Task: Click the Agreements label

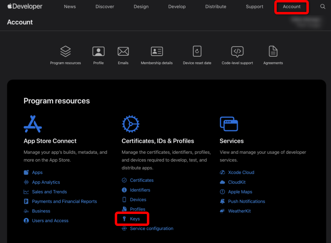Action: point(273,63)
